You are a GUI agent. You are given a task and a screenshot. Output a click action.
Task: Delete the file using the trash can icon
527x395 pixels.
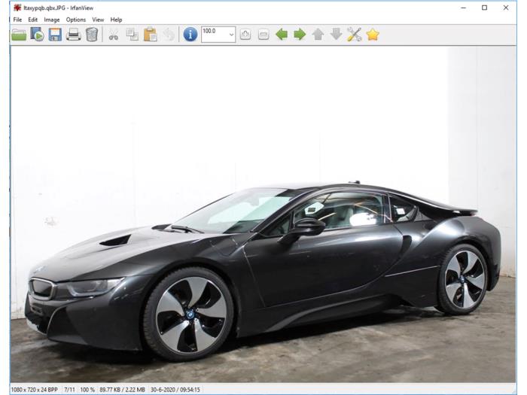click(x=92, y=35)
